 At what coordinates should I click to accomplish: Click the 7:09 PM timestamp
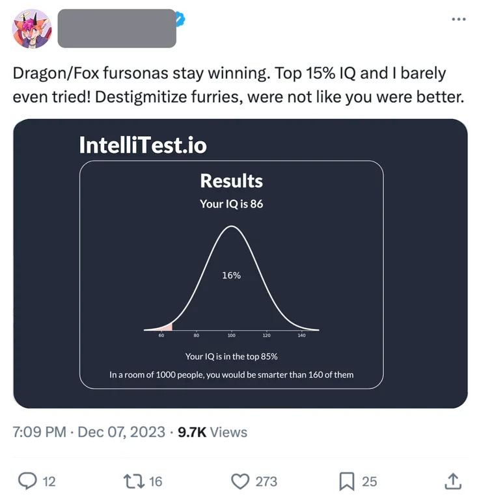coord(40,432)
